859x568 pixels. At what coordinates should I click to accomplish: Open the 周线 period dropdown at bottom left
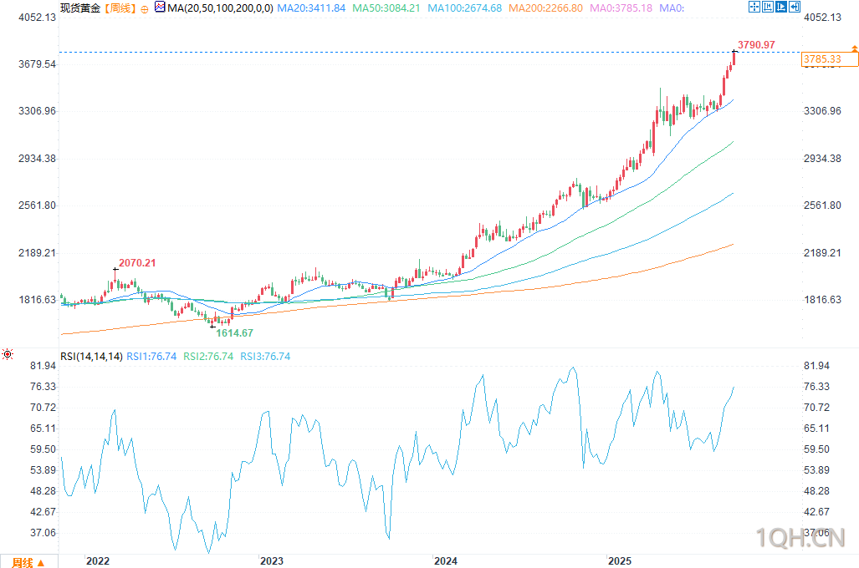click(x=28, y=561)
